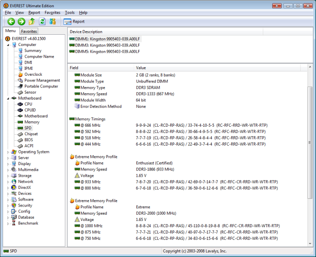Open the CPUID page icon
Viewport: 316px width, 257px height.
point(20,110)
